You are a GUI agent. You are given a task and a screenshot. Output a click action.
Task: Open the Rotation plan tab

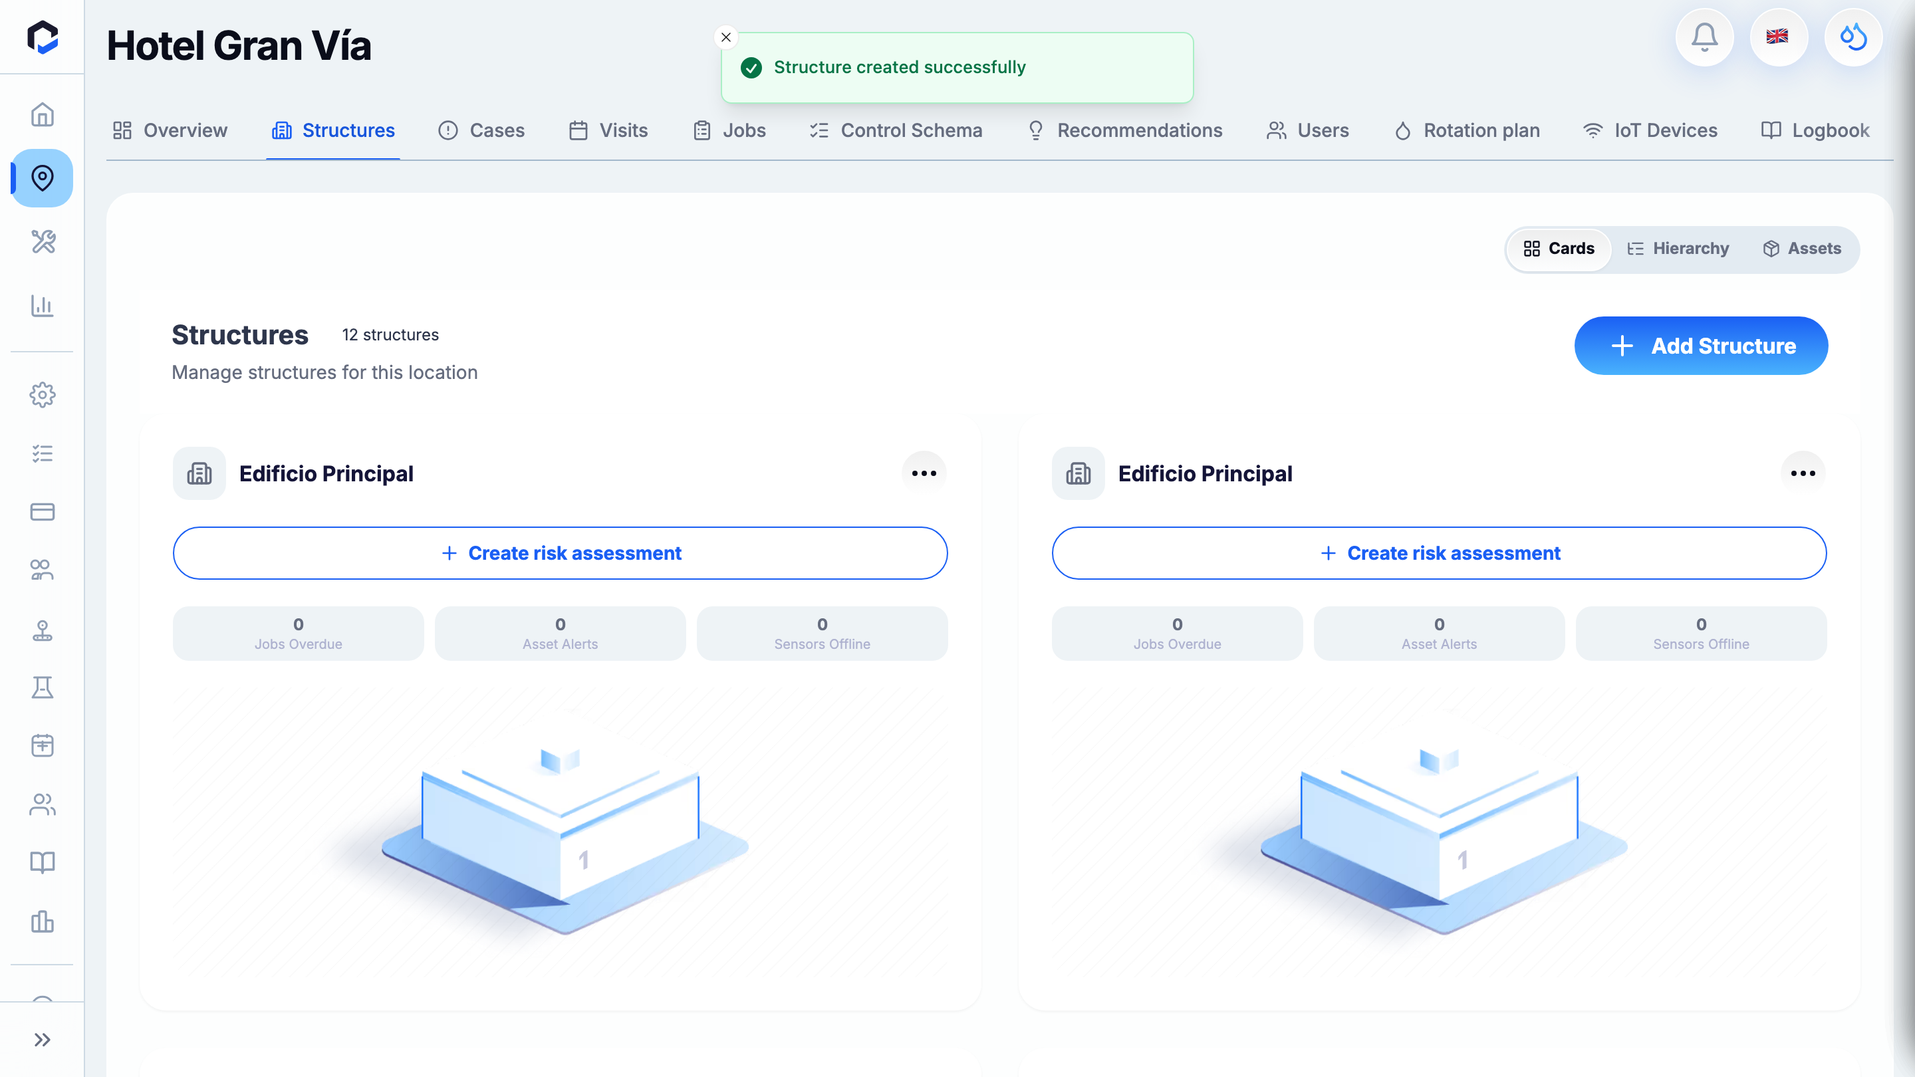pos(1467,131)
